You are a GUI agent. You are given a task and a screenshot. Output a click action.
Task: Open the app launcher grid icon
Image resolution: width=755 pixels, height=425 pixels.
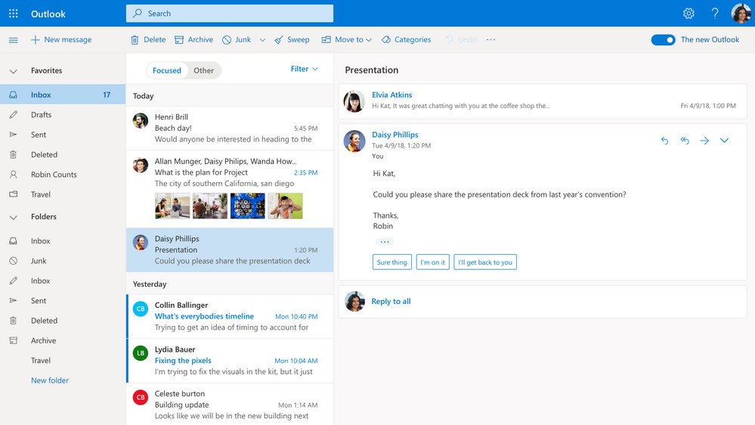click(x=13, y=14)
